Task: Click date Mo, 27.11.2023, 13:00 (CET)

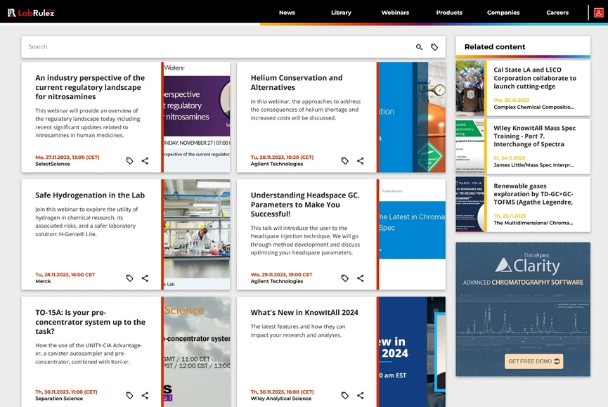Action: [67, 157]
